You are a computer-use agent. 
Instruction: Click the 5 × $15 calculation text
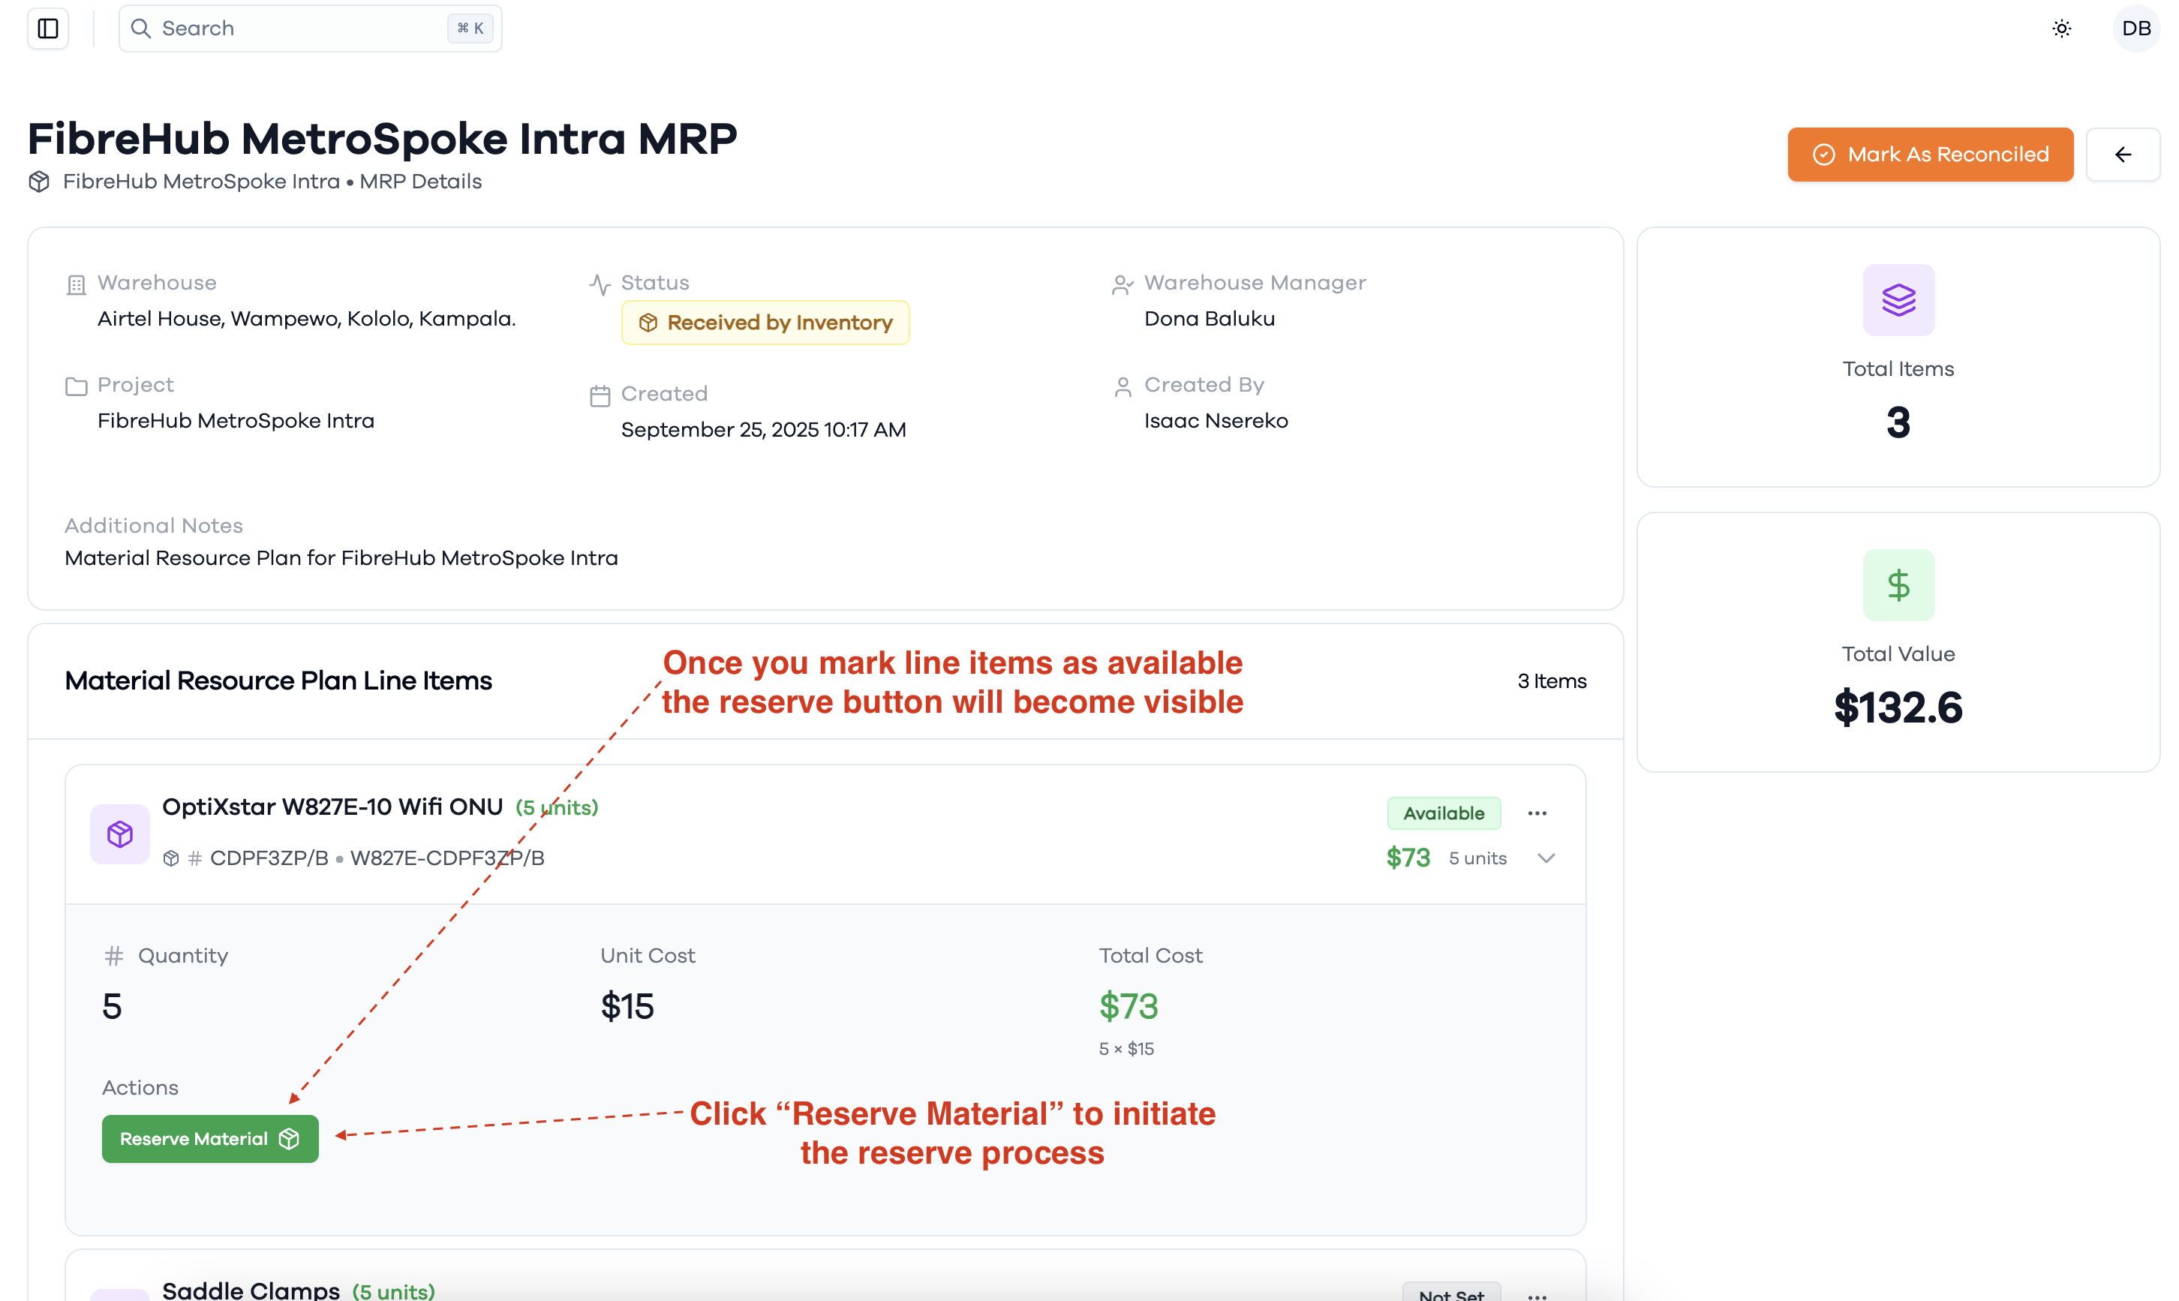tap(1126, 1050)
